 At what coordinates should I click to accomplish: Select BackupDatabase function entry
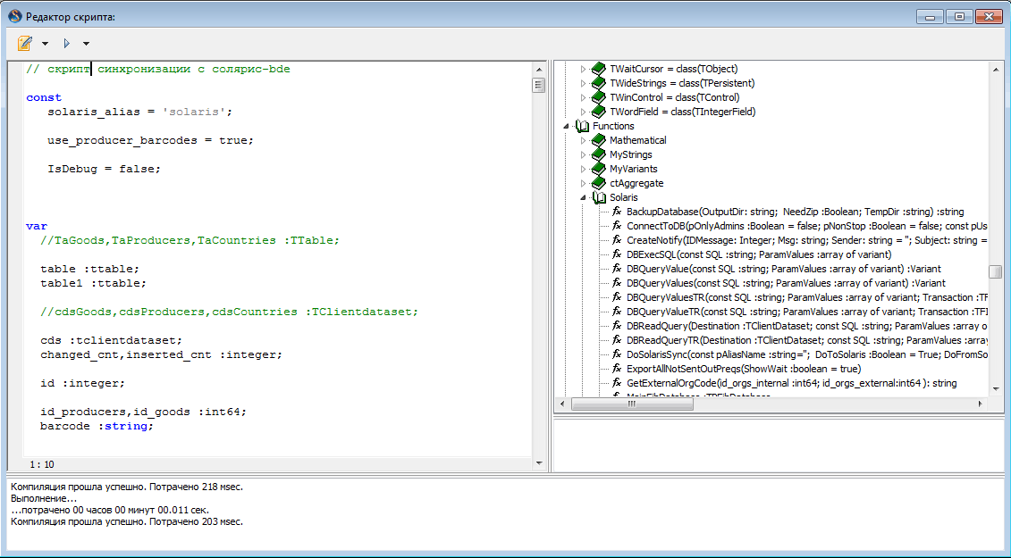[795, 212]
